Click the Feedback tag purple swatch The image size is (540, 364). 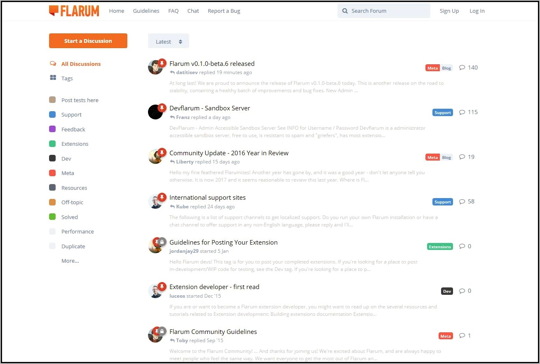point(52,129)
